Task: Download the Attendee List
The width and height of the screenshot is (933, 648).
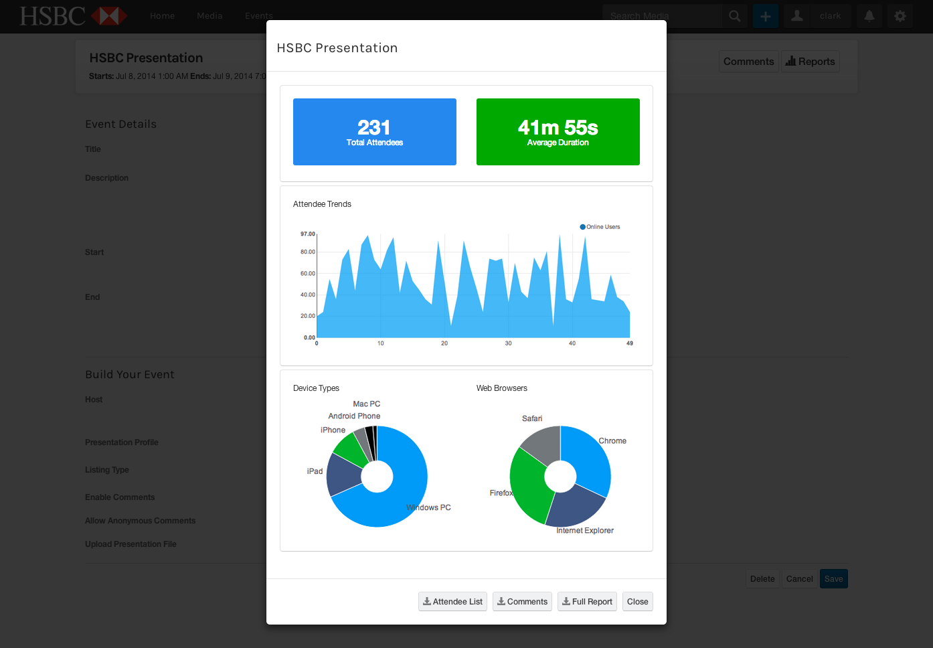Action: (x=452, y=602)
